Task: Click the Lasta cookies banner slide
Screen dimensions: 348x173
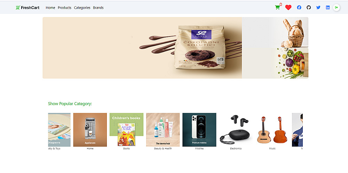Action: (x=142, y=48)
